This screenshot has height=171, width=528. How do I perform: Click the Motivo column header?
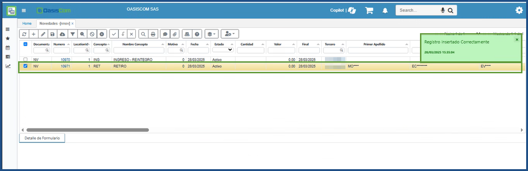click(172, 44)
